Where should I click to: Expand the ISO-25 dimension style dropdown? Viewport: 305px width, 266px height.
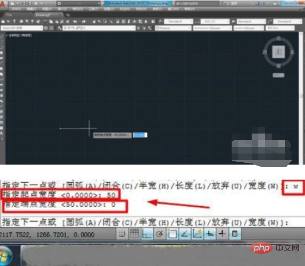click(x=215, y=22)
